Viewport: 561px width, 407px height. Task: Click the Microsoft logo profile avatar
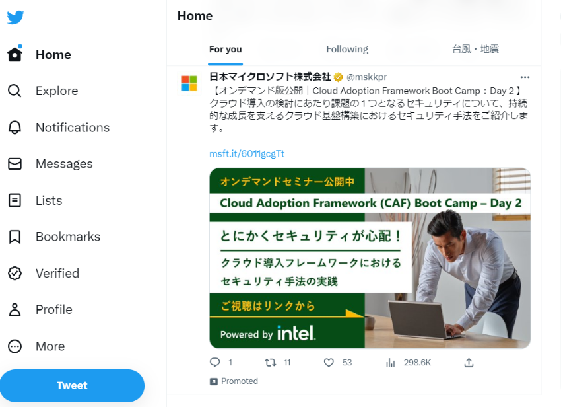pos(189,83)
